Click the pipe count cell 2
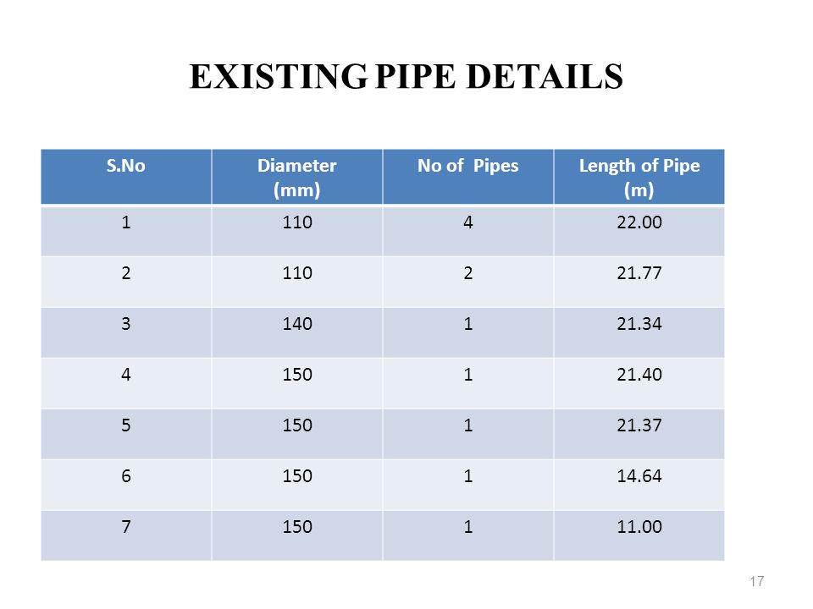Screen dimensions: 813x609 click(468, 282)
